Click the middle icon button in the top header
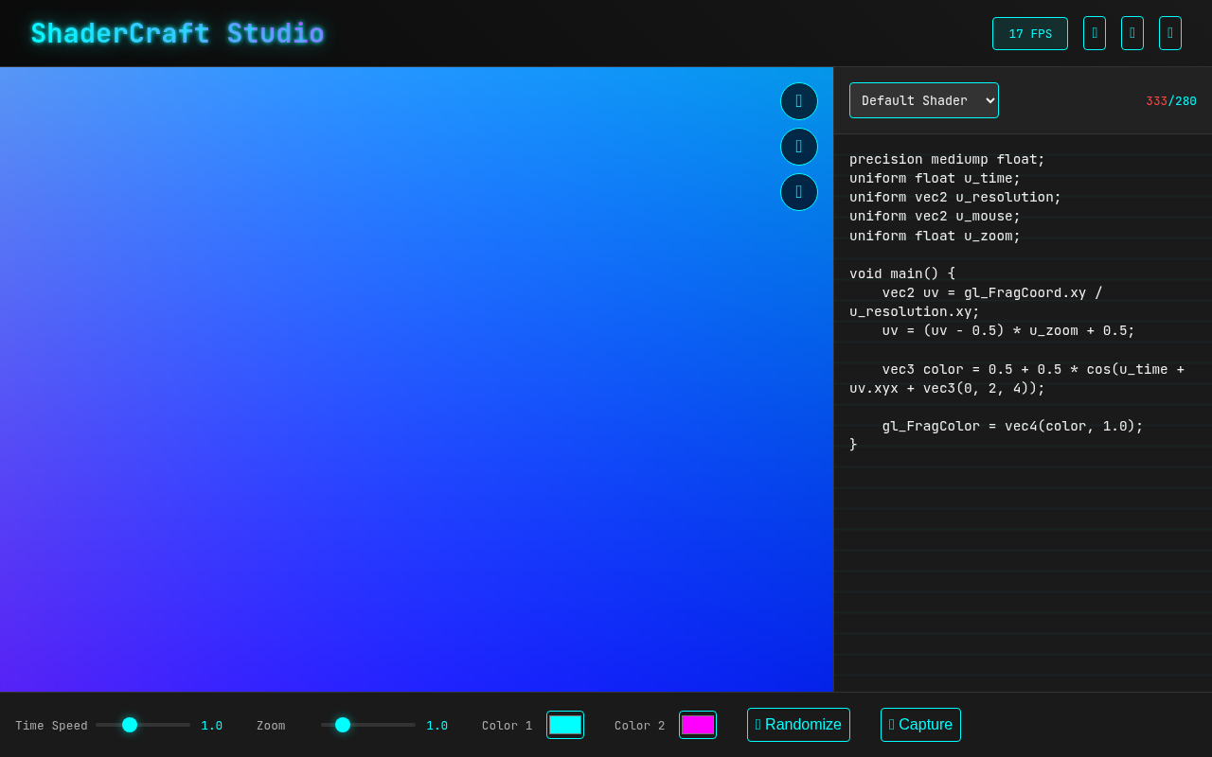The image size is (1212, 757). pyautogui.click(x=1132, y=33)
